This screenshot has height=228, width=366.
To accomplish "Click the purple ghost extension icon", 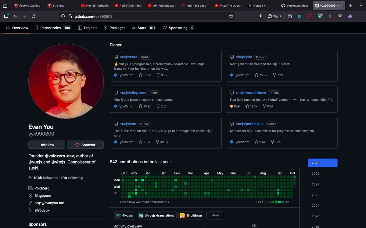I will tap(350, 16).
